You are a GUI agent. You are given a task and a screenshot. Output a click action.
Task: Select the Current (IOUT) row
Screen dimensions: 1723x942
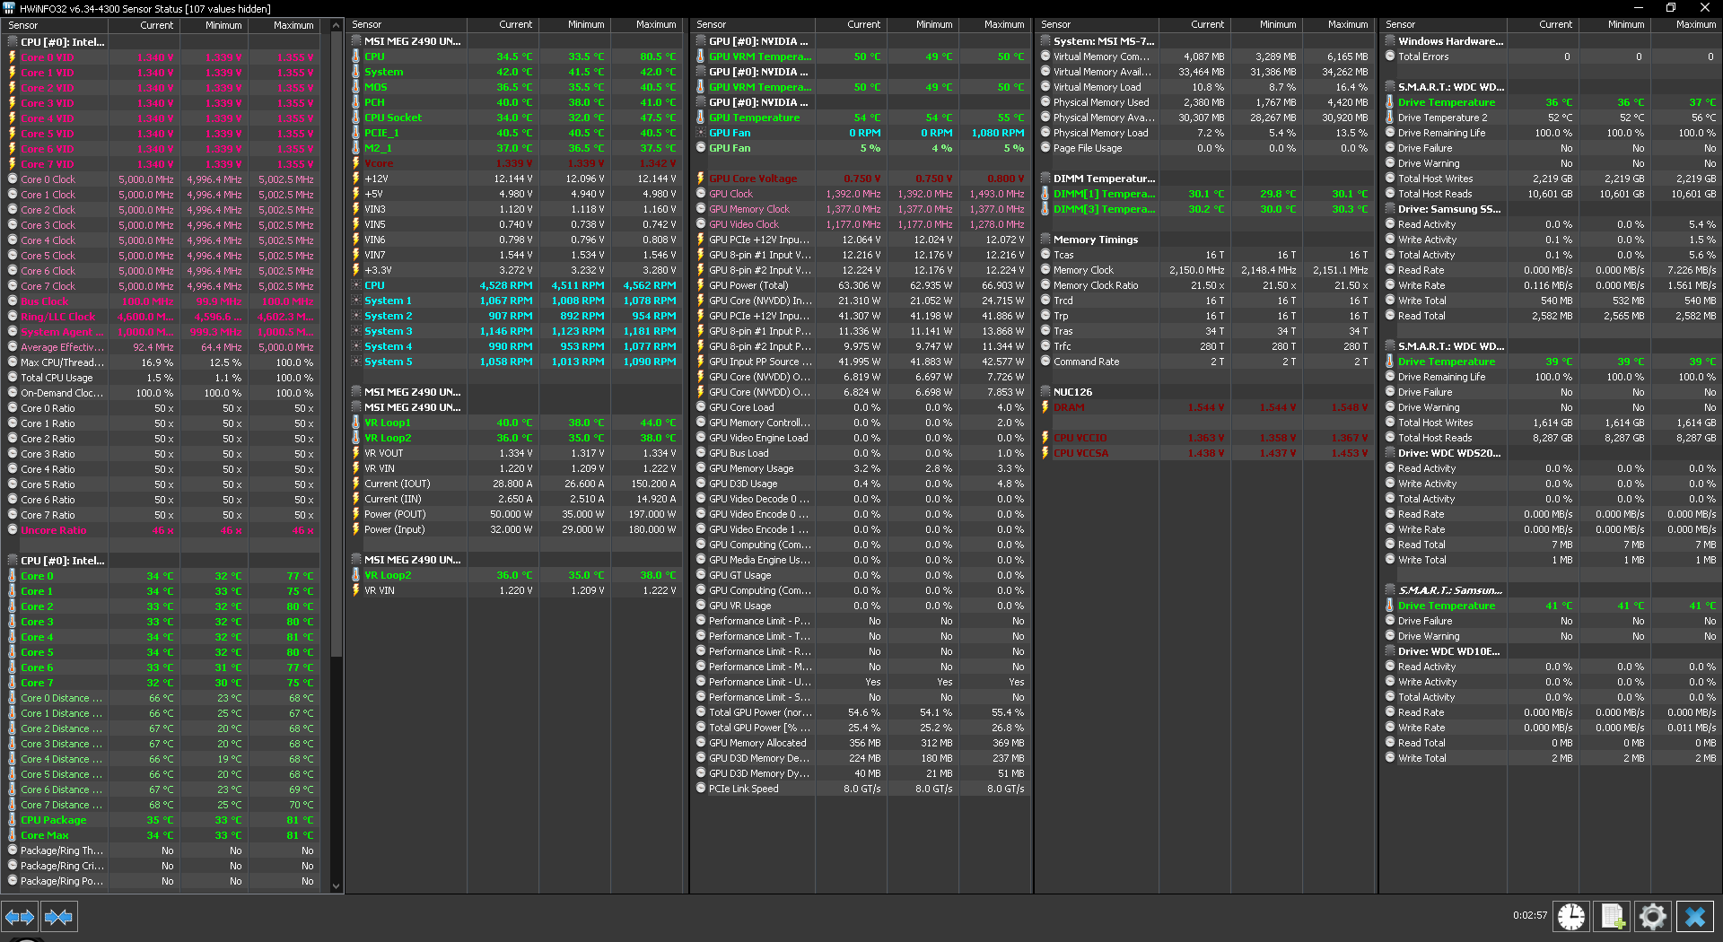pyautogui.click(x=514, y=484)
